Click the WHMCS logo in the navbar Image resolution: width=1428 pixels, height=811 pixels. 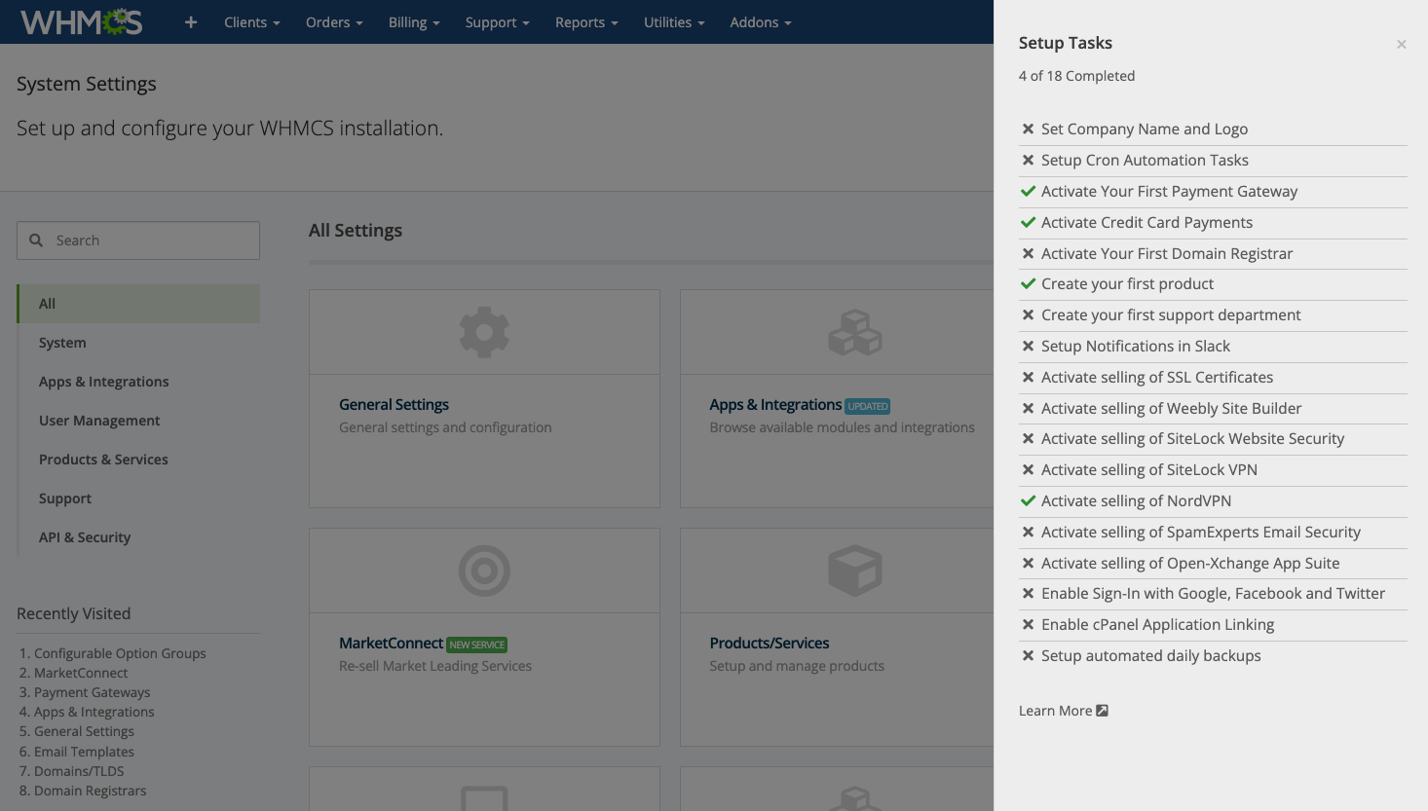(x=81, y=20)
